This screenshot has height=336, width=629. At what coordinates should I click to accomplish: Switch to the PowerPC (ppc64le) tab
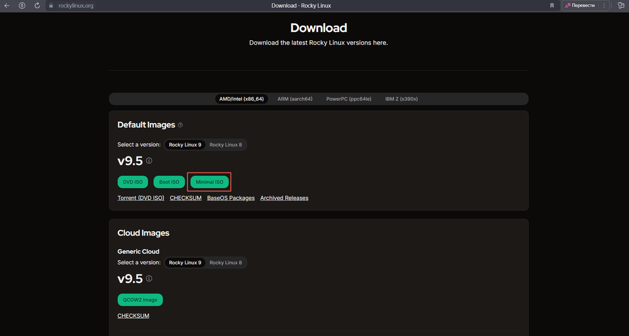coord(349,99)
